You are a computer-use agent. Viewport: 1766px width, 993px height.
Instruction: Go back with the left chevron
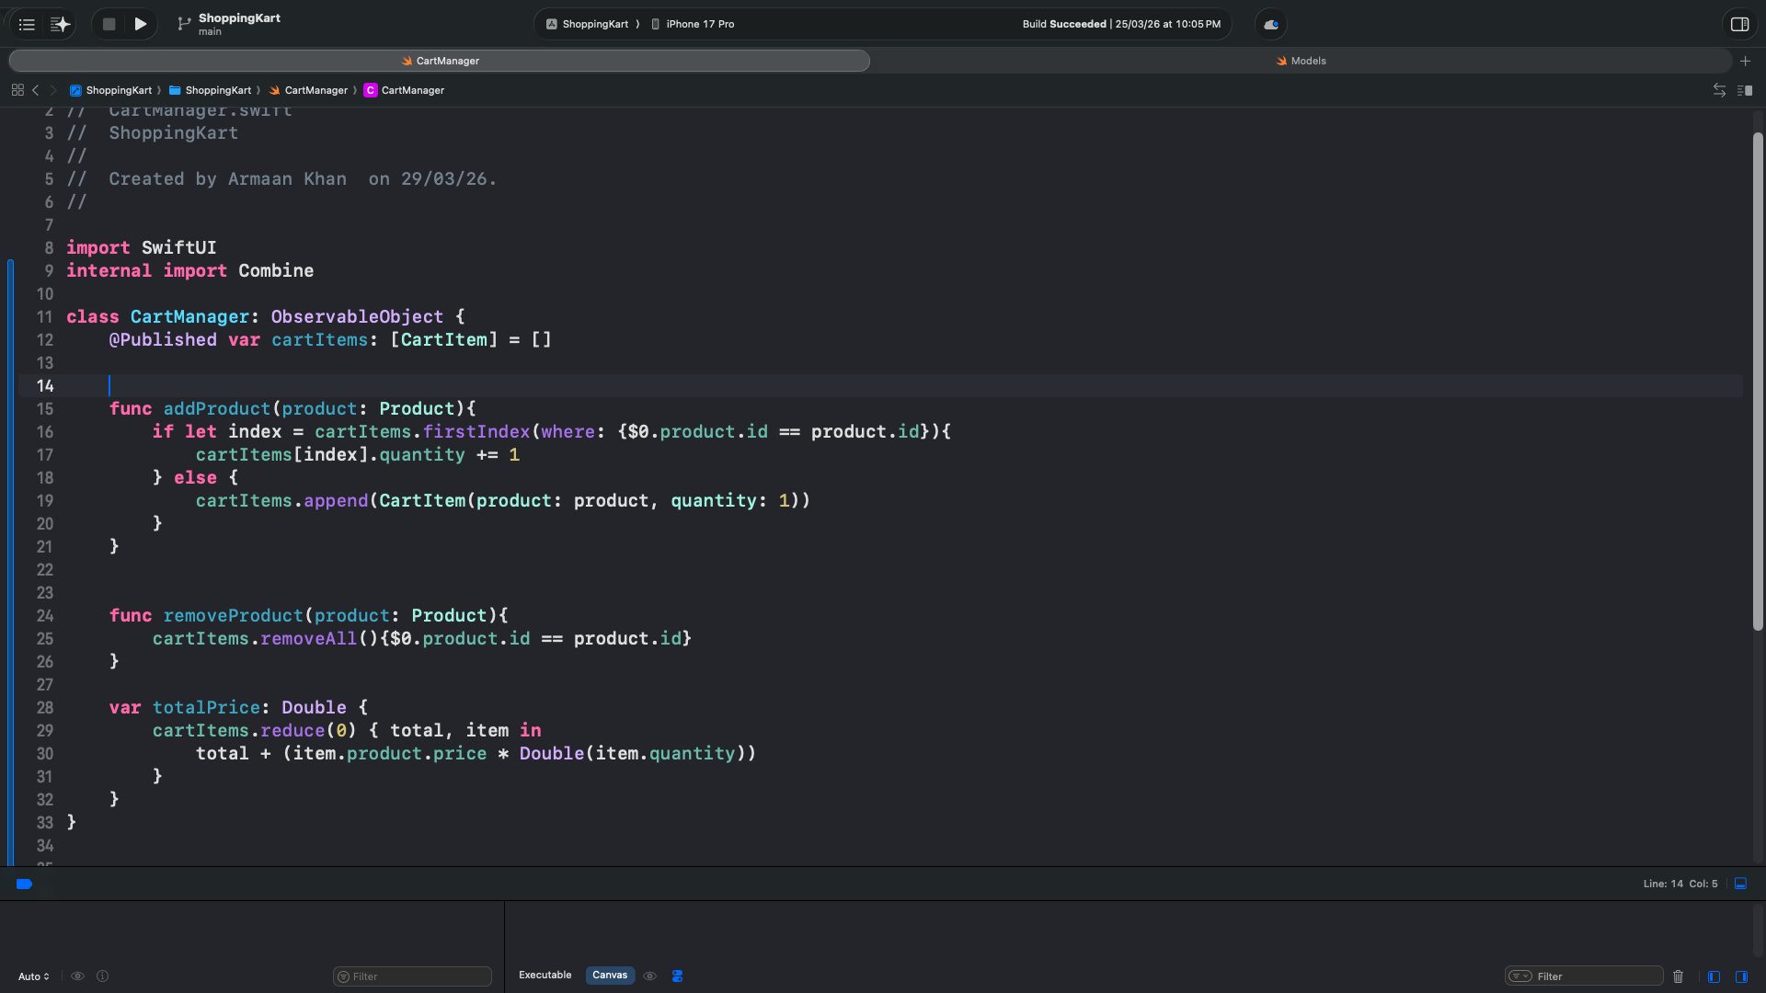pyautogui.click(x=36, y=90)
